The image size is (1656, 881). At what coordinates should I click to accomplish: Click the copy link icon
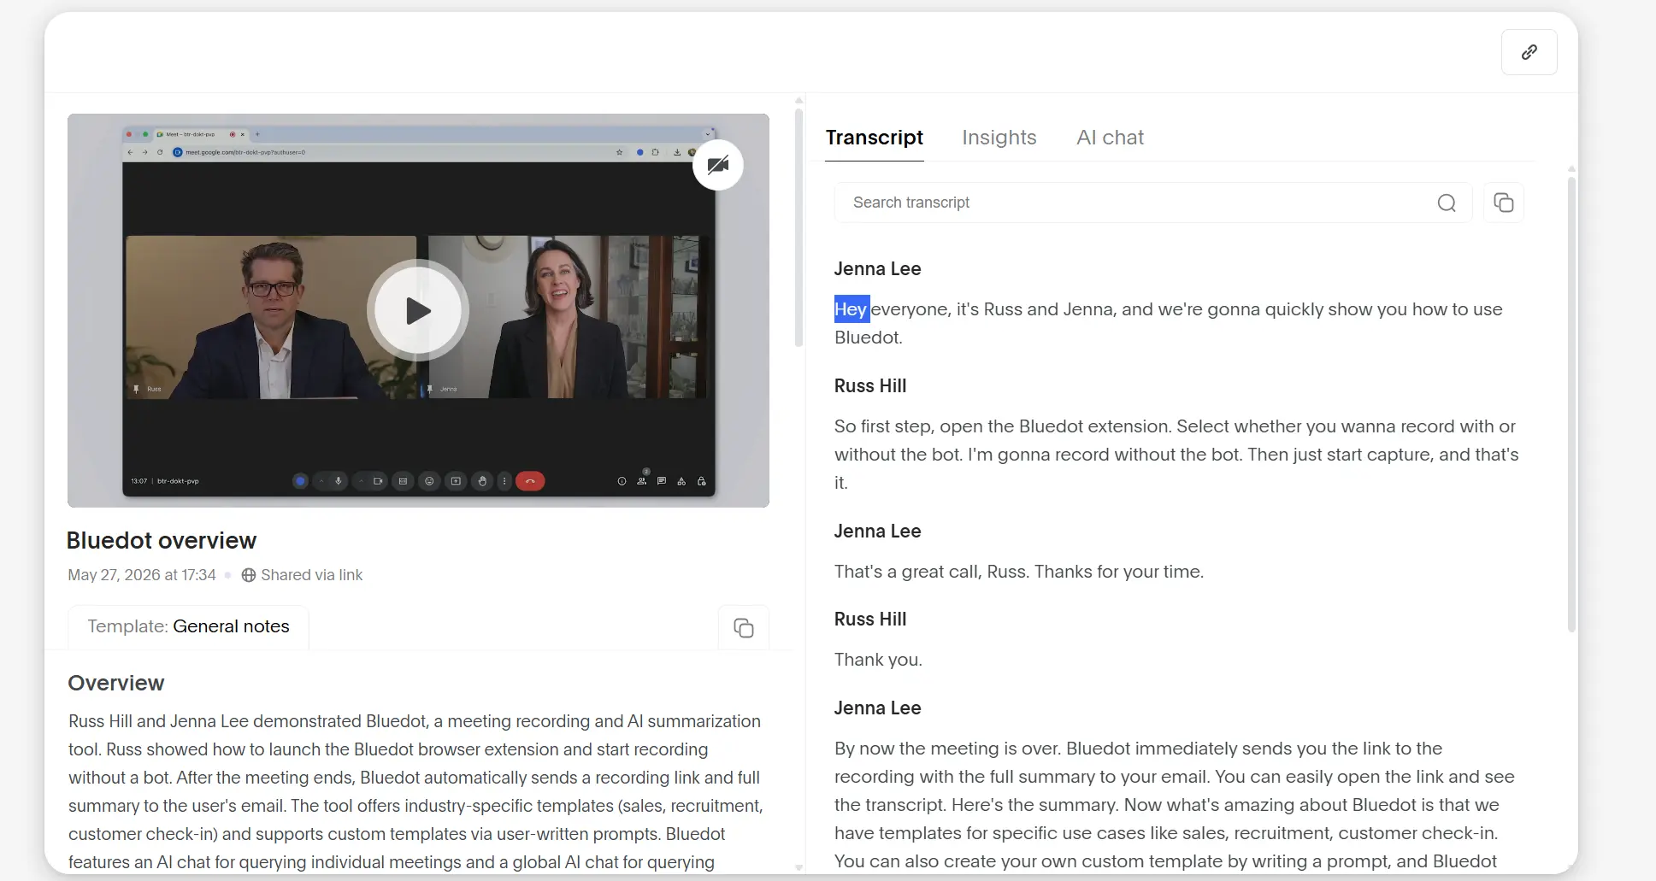click(x=1529, y=52)
